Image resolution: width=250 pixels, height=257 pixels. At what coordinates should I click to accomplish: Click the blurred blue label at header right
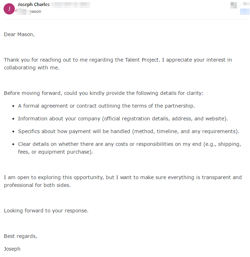coord(245,12)
